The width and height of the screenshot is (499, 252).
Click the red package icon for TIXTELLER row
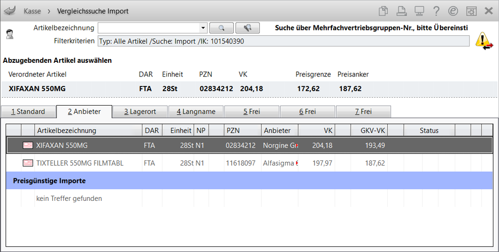tap(28, 163)
